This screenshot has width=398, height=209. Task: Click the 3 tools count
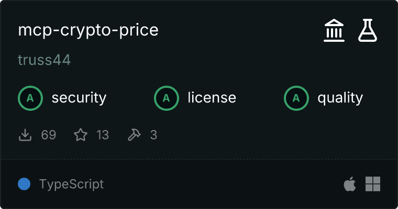point(153,135)
